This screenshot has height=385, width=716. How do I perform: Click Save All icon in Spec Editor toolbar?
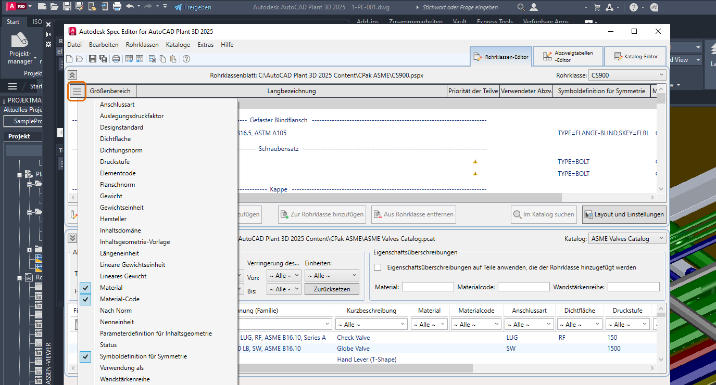[103, 59]
